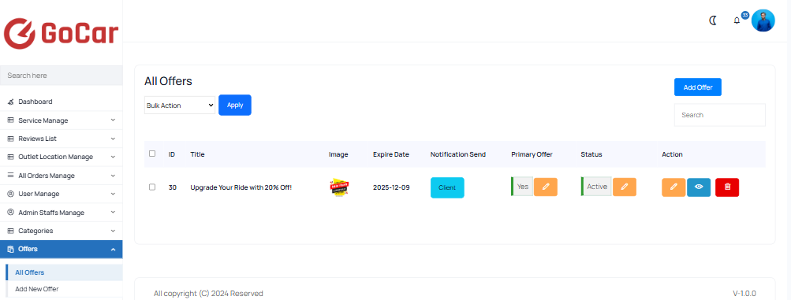The height and width of the screenshot is (300, 791).
Task: Click Service Manage table icon
Action: tap(10, 120)
